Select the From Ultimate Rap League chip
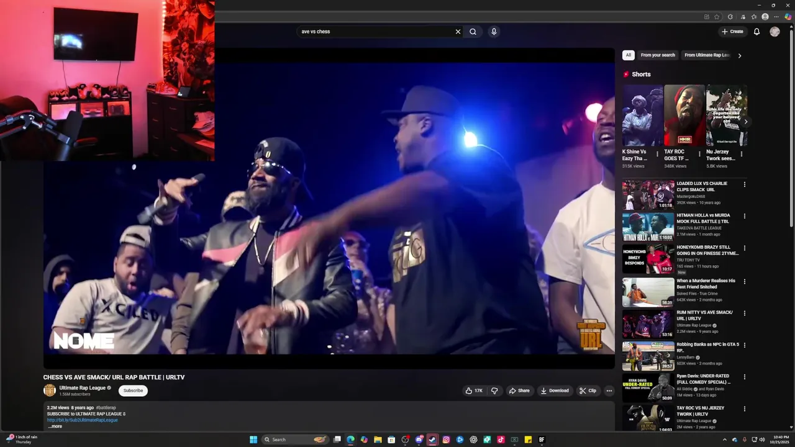The height and width of the screenshot is (447, 795). [x=707, y=55]
